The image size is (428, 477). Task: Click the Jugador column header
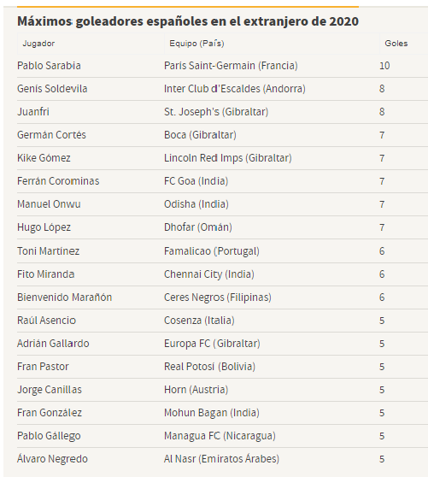[38, 44]
